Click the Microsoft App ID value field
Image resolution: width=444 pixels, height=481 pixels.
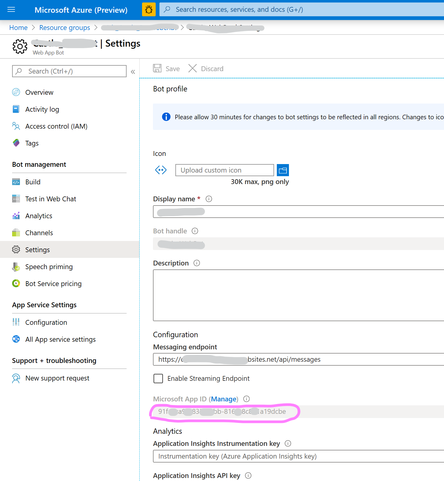(x=299, y=412)
